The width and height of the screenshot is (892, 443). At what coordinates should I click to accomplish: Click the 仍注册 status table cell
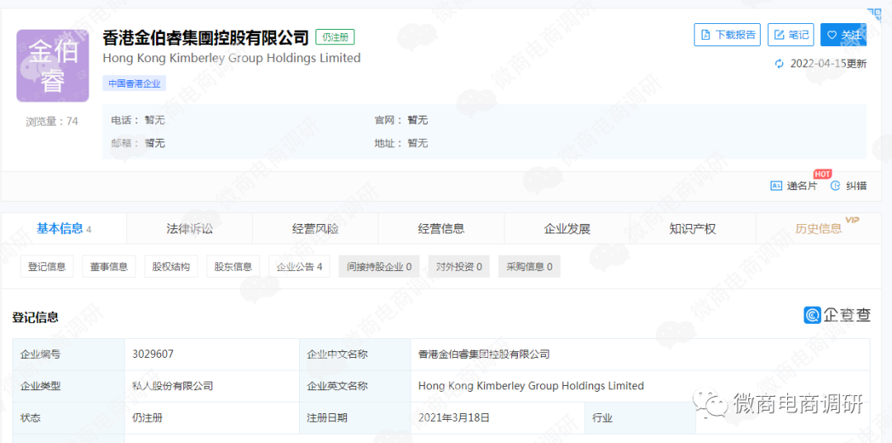coord(211,418)
